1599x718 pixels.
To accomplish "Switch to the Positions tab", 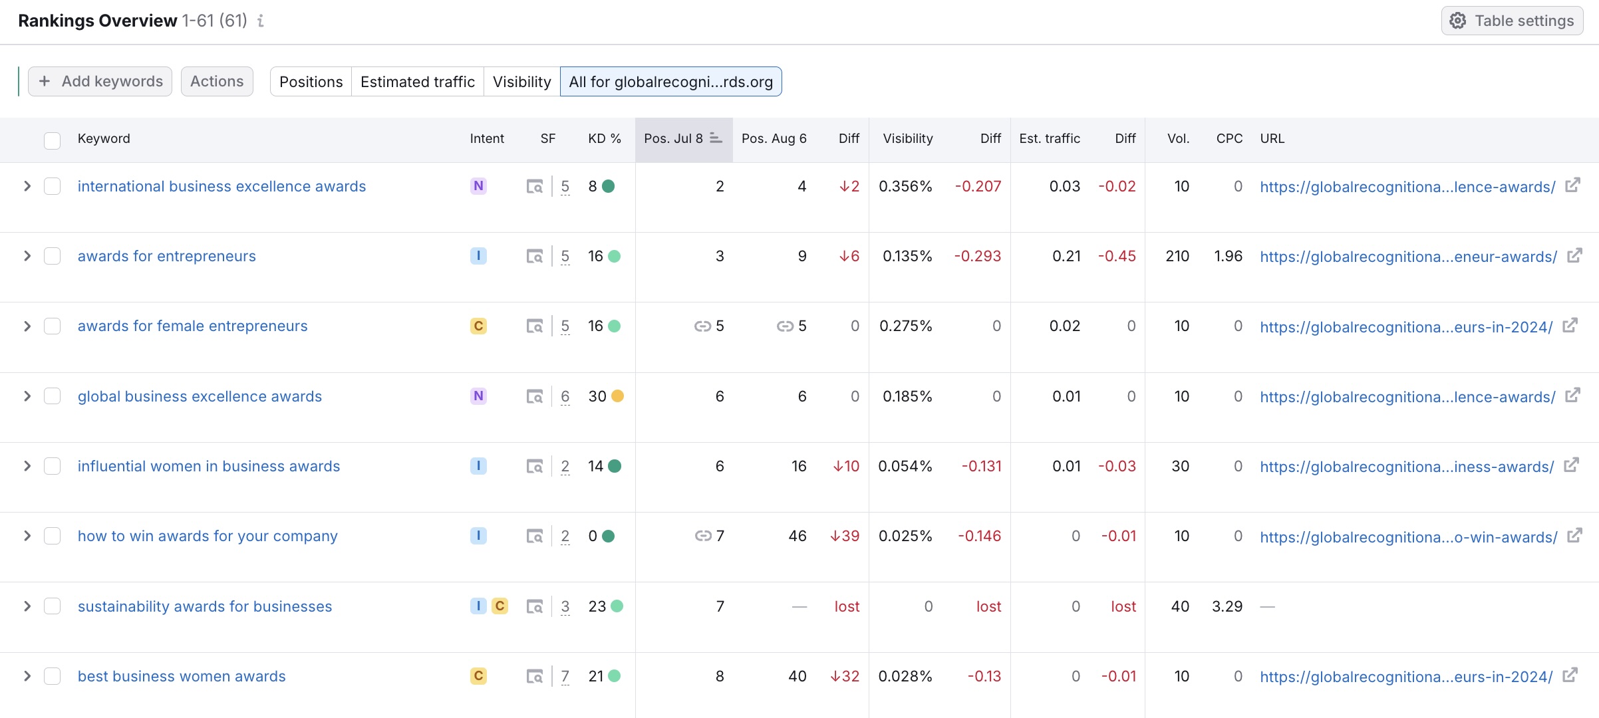I will [x=311, y=82].
